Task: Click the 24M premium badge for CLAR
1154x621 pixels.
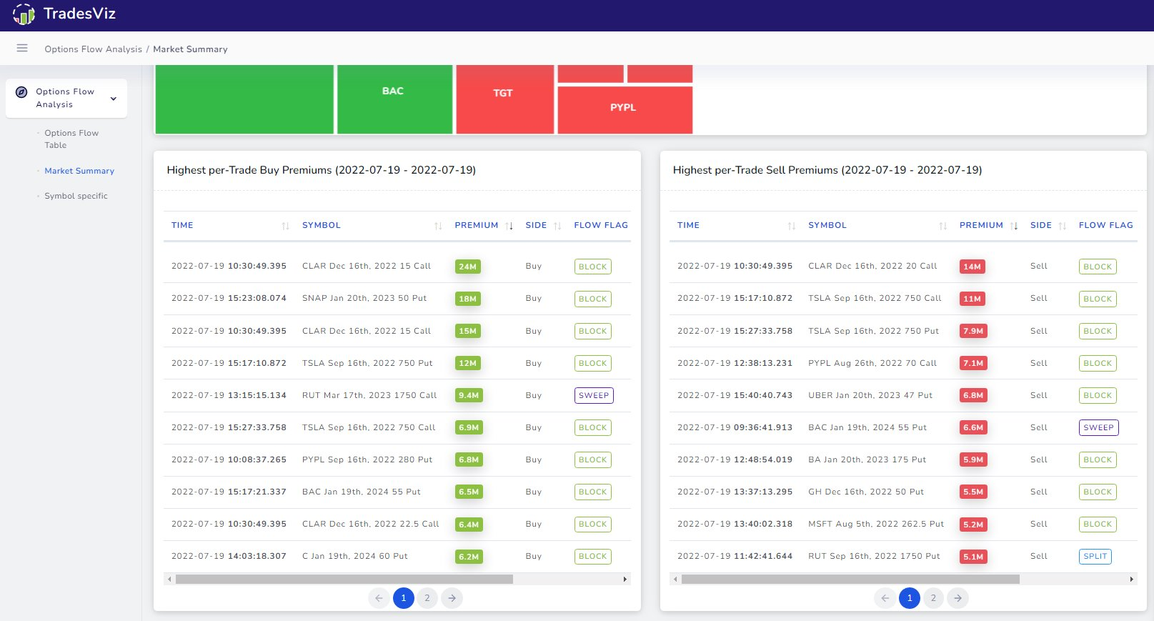Action: coord(468,267)
